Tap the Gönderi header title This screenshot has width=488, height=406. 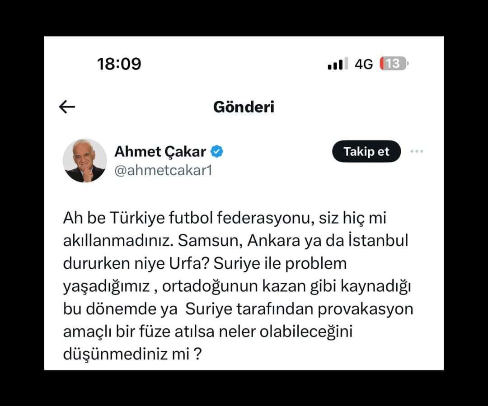[244, 107]
